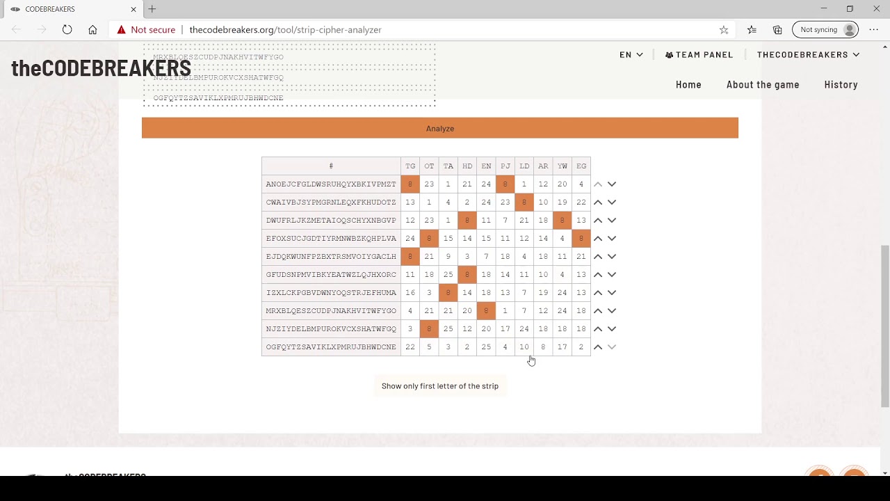
Task: Move the EJDQKWUNFPZBXTRSMVOIYGACLH strip down
Action: (x=612, y=257)
